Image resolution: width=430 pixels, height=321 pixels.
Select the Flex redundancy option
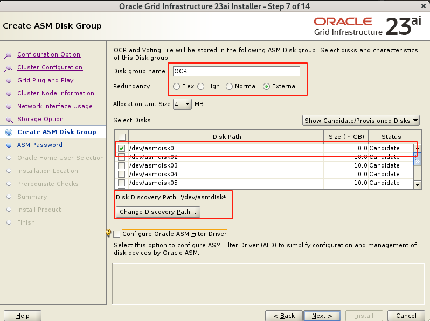(176, 86)
